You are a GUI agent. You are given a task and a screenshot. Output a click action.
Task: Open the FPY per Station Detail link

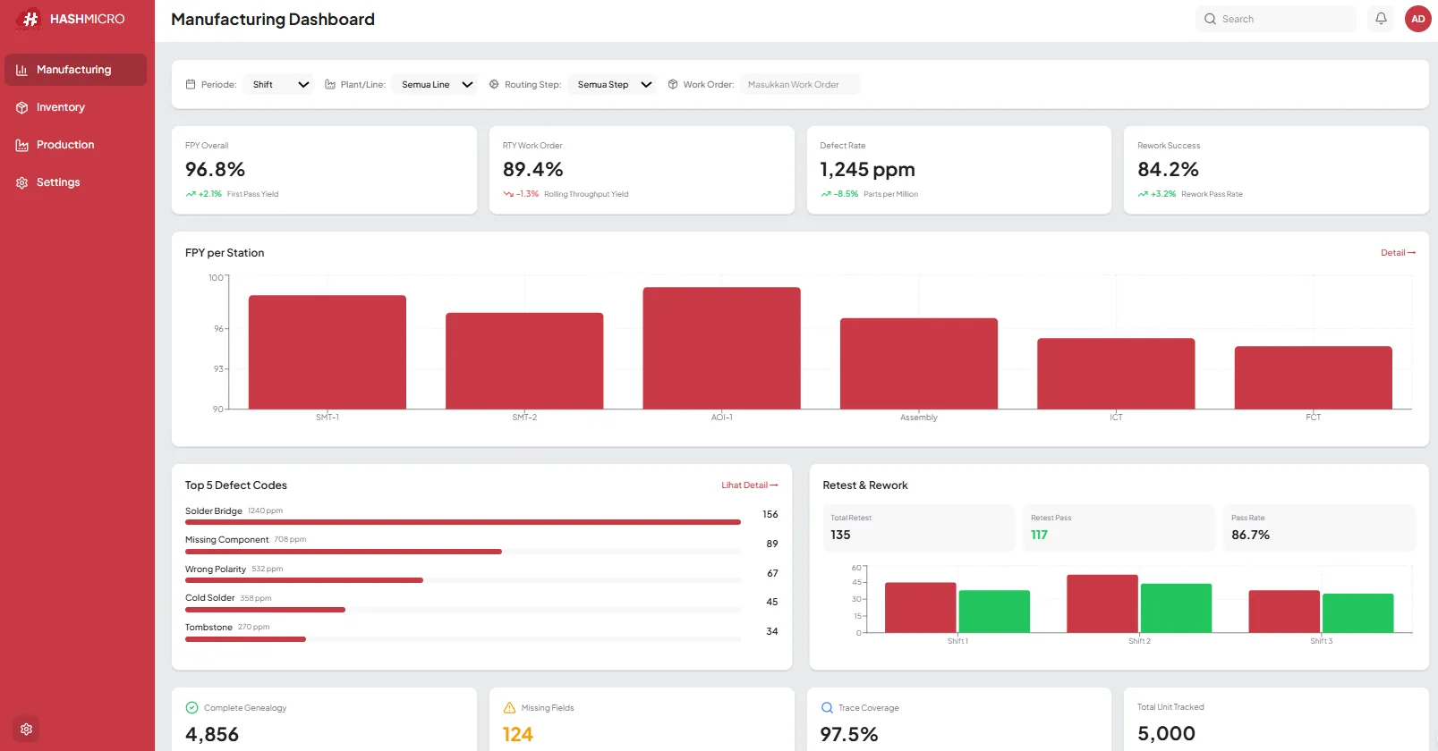point(1398,253)
